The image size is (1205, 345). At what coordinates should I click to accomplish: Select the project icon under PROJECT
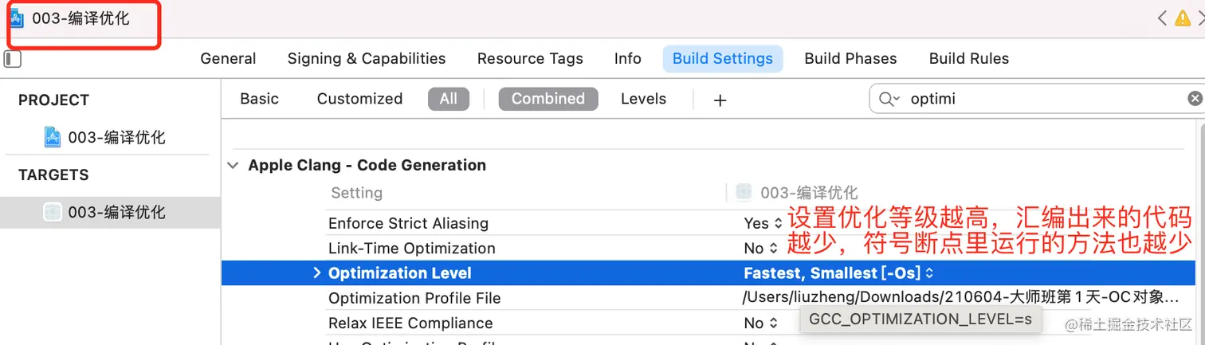pyautogui.click(x=53, y=137)
